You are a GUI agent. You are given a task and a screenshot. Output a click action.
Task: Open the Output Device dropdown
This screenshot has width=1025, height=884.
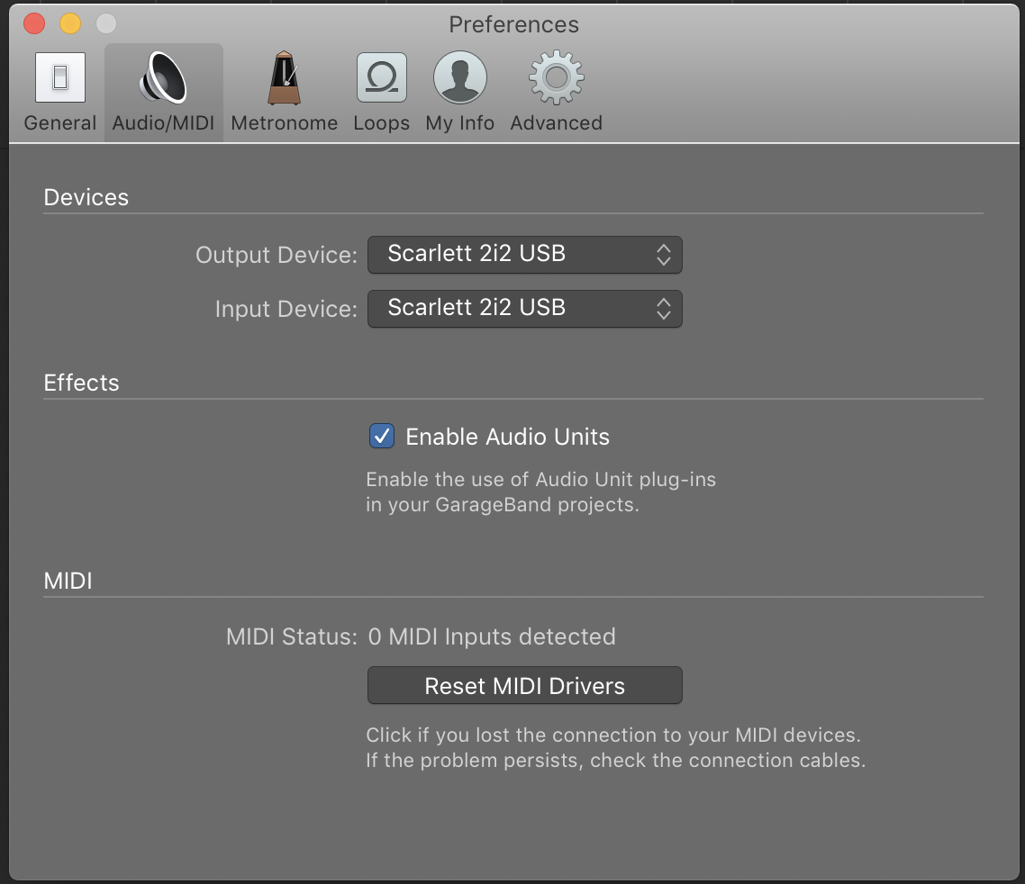pyautogui.click(x=524, y=255)
